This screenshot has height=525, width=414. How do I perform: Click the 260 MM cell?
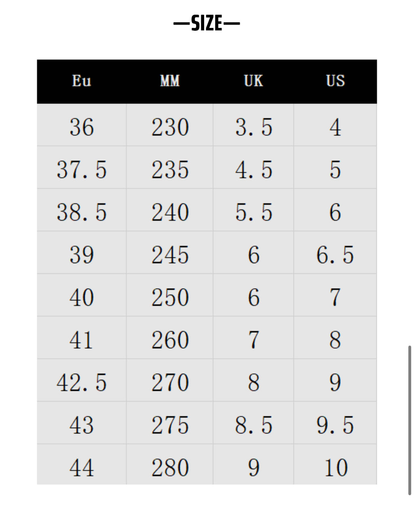click(170, 340)
